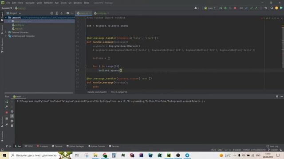
Task: Click handle_command() breadcrumb
Action: (x=97, y=92)
